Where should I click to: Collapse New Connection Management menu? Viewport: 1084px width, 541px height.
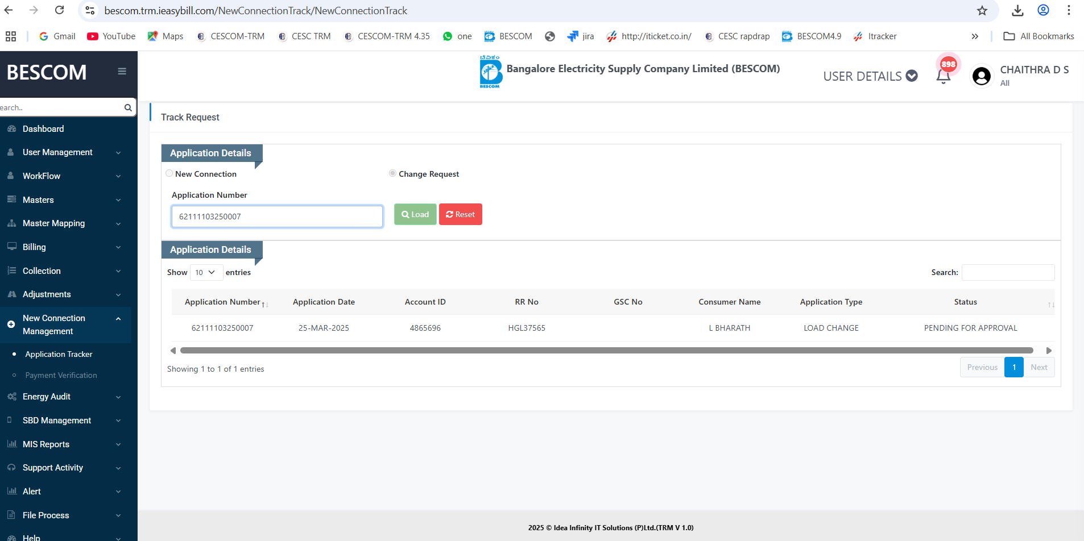point(65,324)
